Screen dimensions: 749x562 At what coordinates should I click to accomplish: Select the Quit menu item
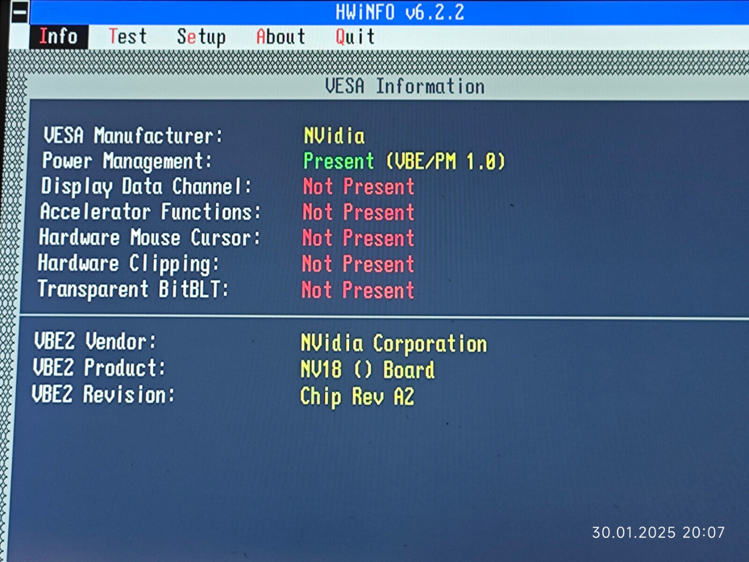click(x=355, y=37)
